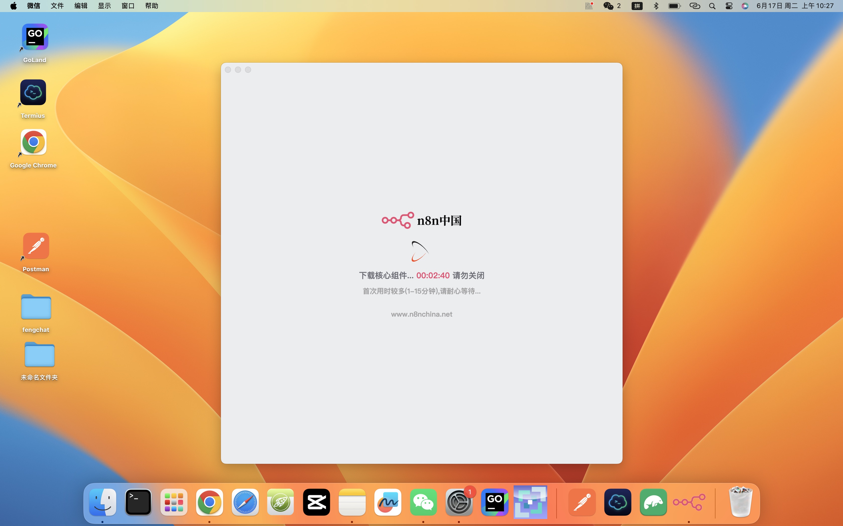Open the green rocket app in Dock
843x526 pixels.
point(280,502)
